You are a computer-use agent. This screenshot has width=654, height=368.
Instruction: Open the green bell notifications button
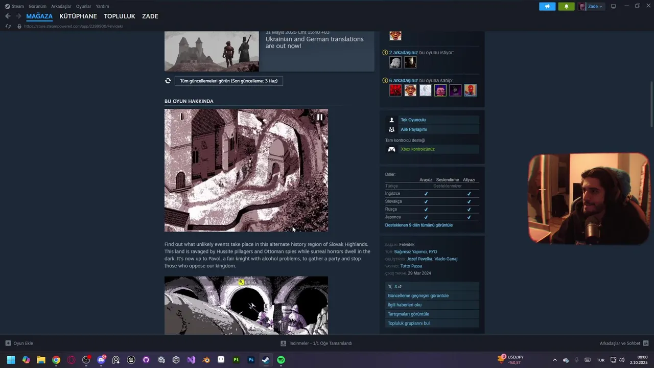pyautogui.click(x=566, y=6)
